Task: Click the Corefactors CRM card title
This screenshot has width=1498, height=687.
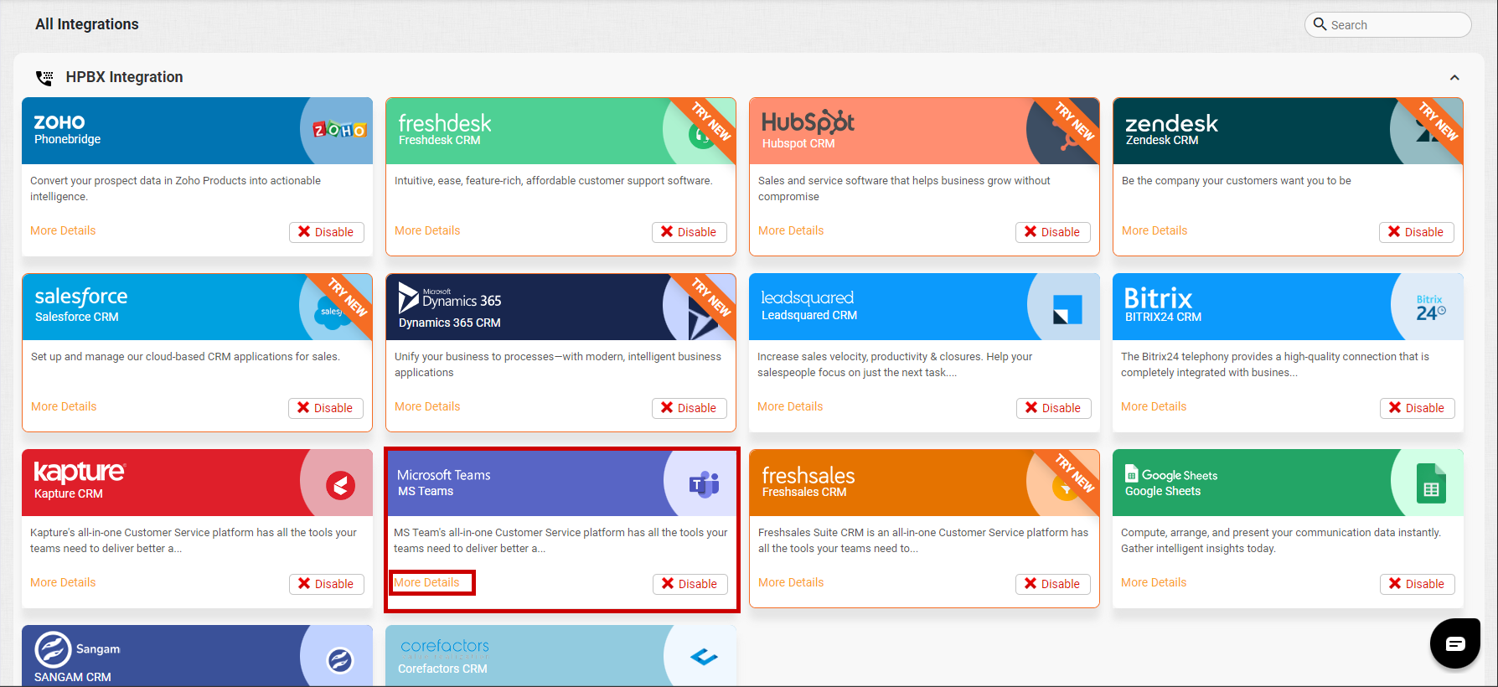Action: click(x=442, y=669)
